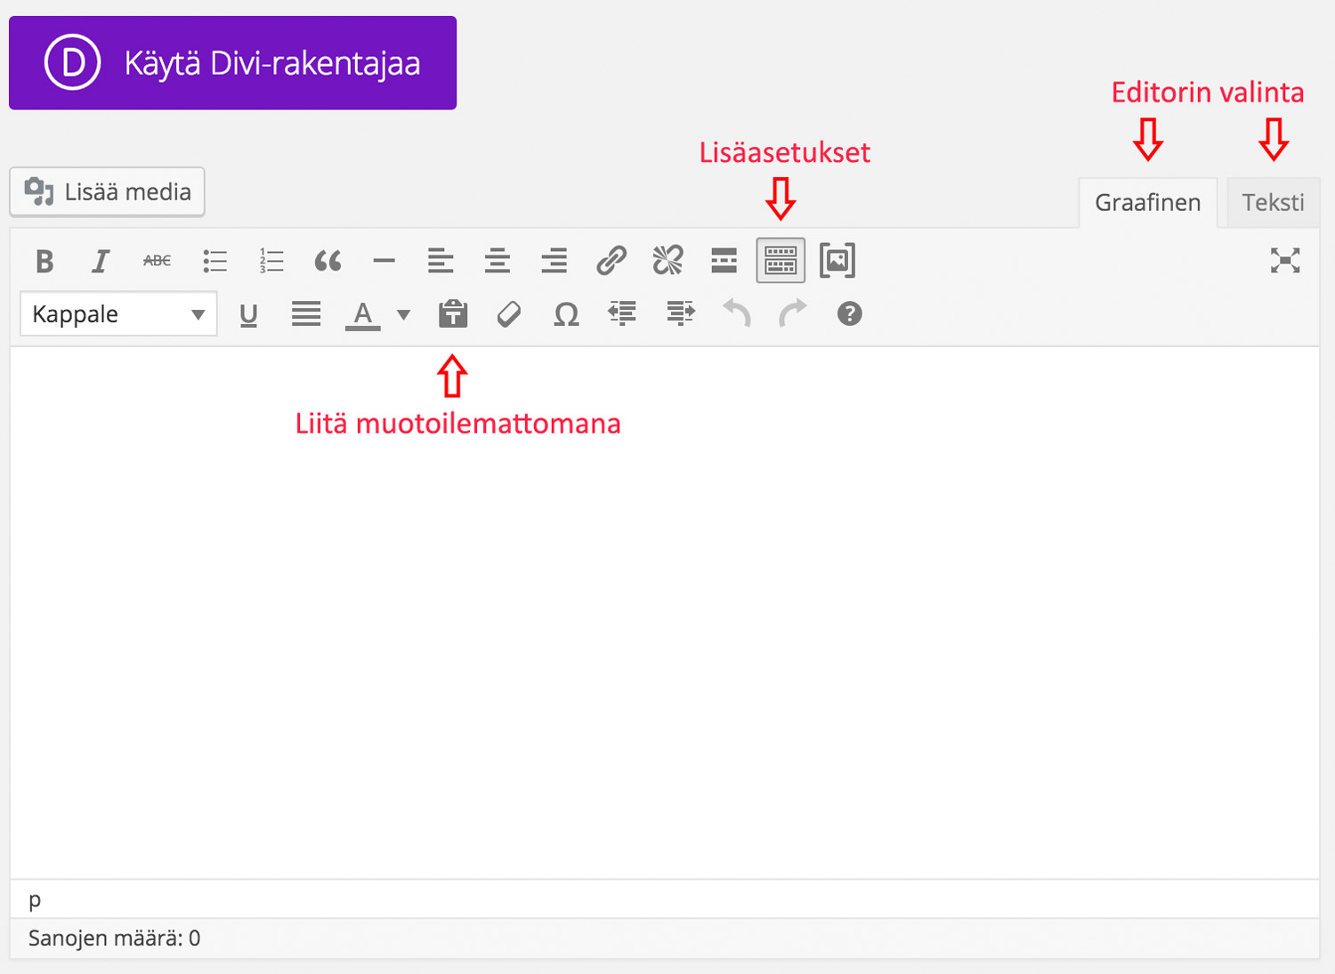This screenshot has width=1335, height=974.
Task: Toggle the toolbar extra settings row
Action: point(781,260)
